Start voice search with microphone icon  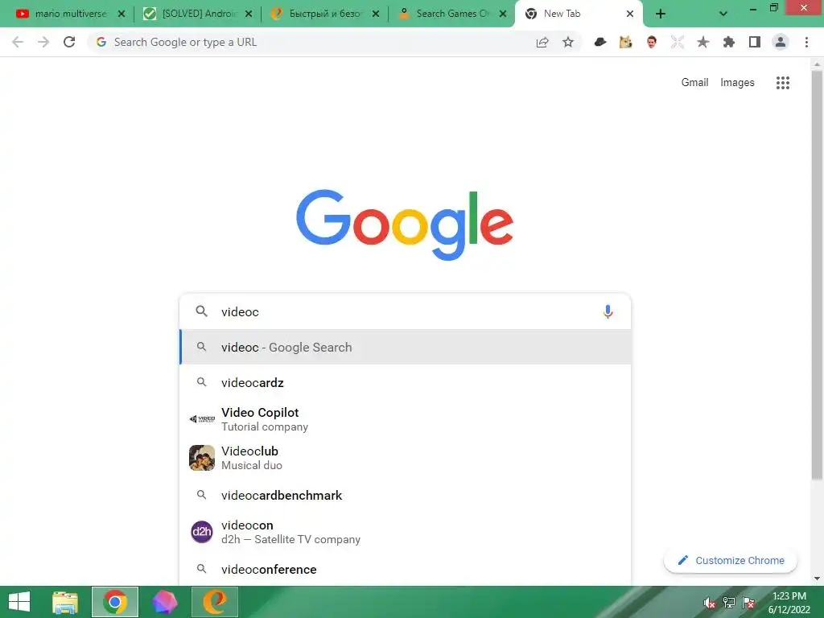pos(608,311)
